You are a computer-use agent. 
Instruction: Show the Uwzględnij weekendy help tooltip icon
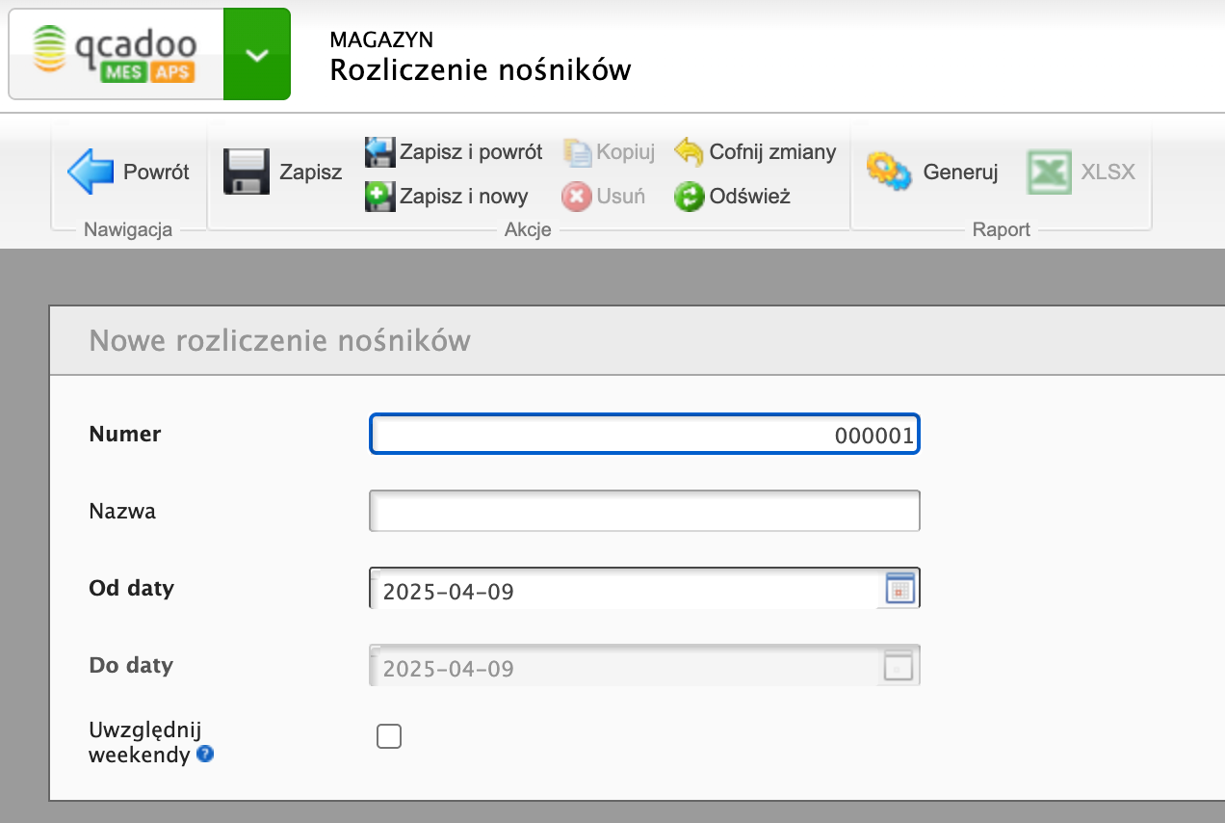coord(204,755)
